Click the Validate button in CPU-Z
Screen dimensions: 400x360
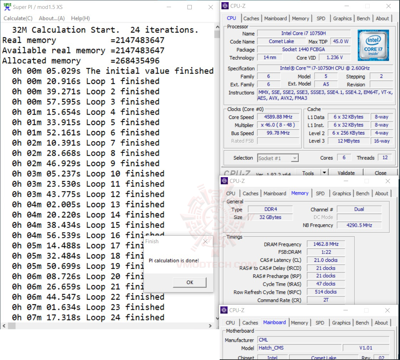click(x=346, y=173)
